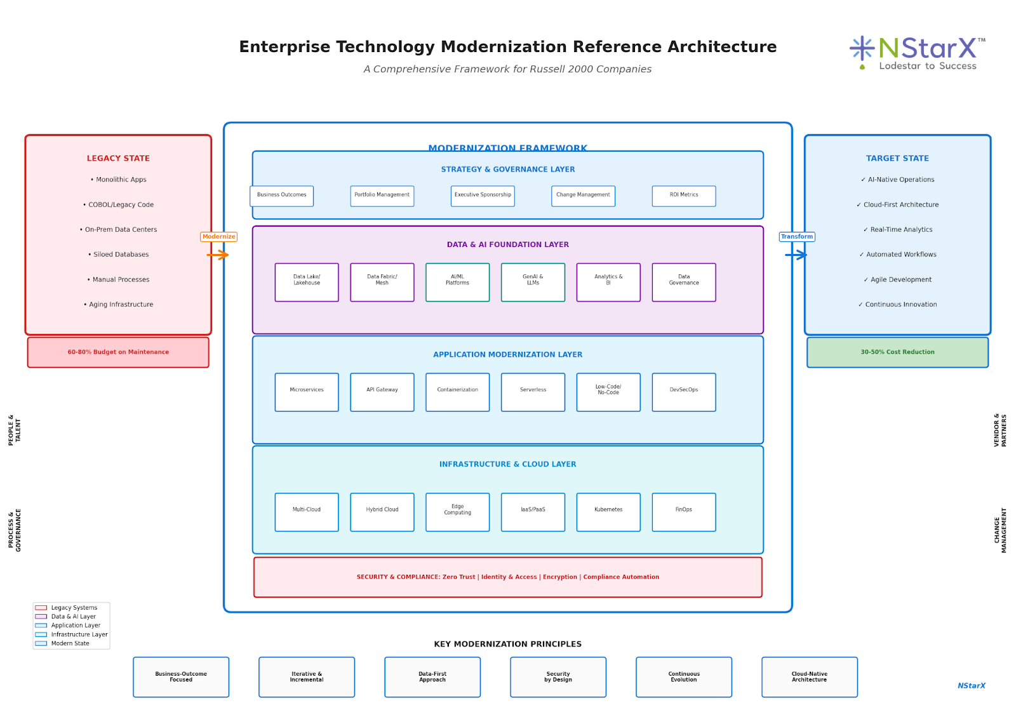Viewport: 1016px width, 710px height.
Task: Click the red Legacy Systems legend swatch
Action: [x=41, y=608]
